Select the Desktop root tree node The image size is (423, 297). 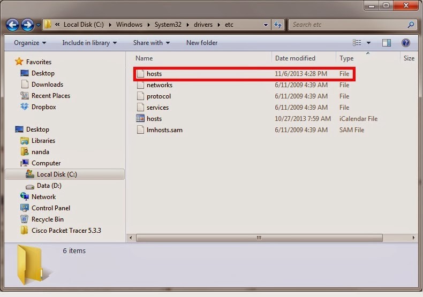[x=32, y=130]
